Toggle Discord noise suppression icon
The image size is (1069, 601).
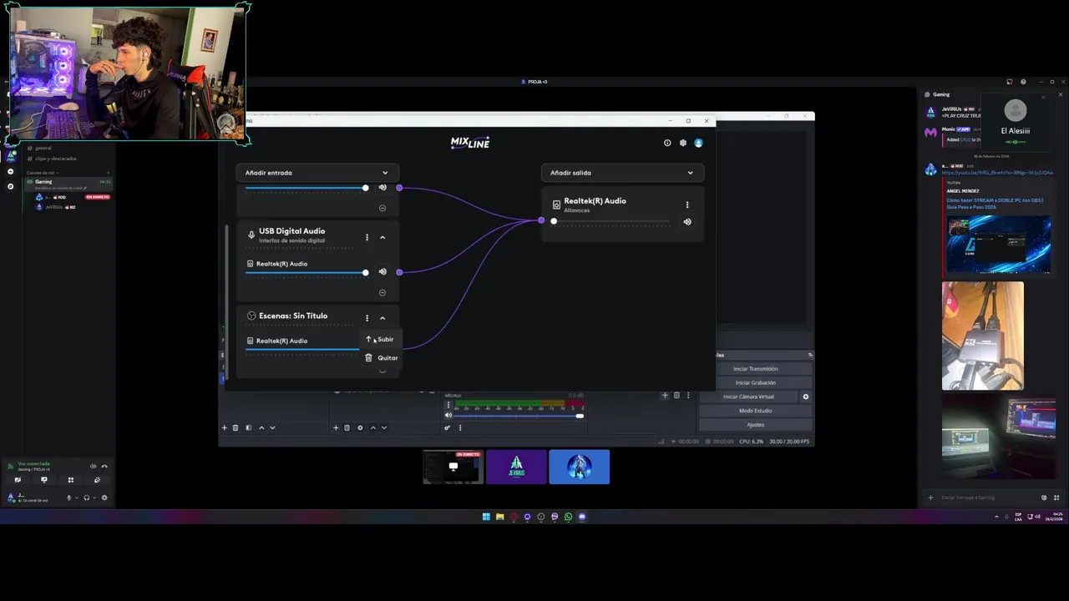pos(93,467)
